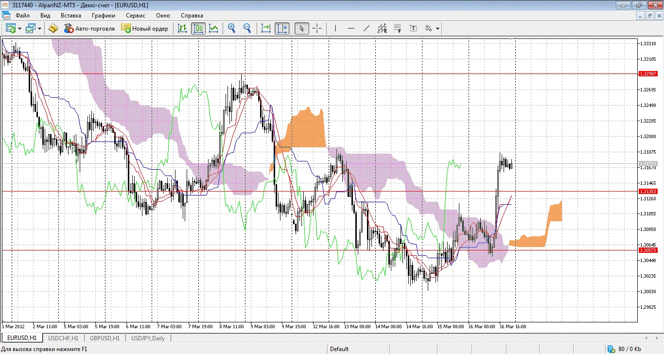This screenshot has width=664, height=354.
Task: Select the text label tool
Action: [x=413, y=28]
